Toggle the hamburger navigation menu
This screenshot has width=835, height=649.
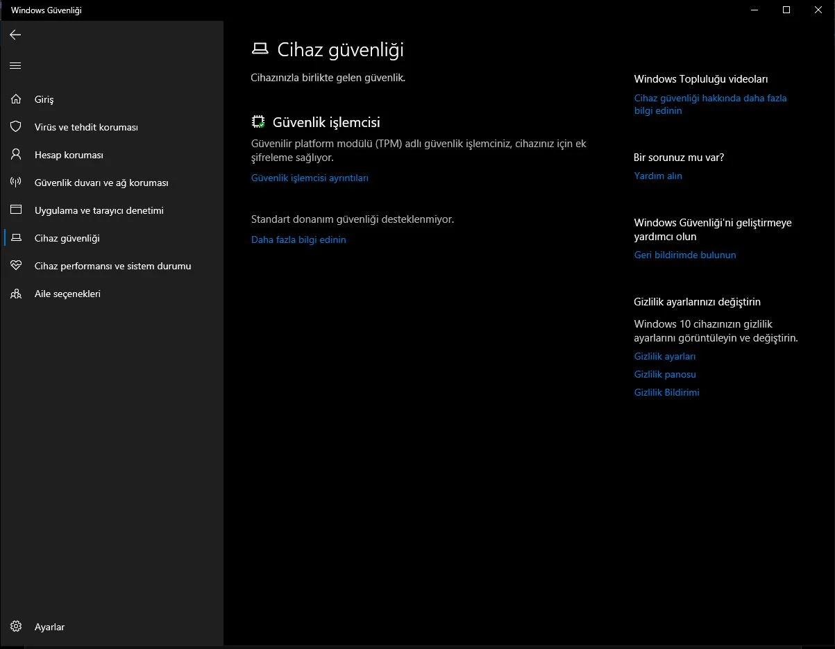(15, 66)
